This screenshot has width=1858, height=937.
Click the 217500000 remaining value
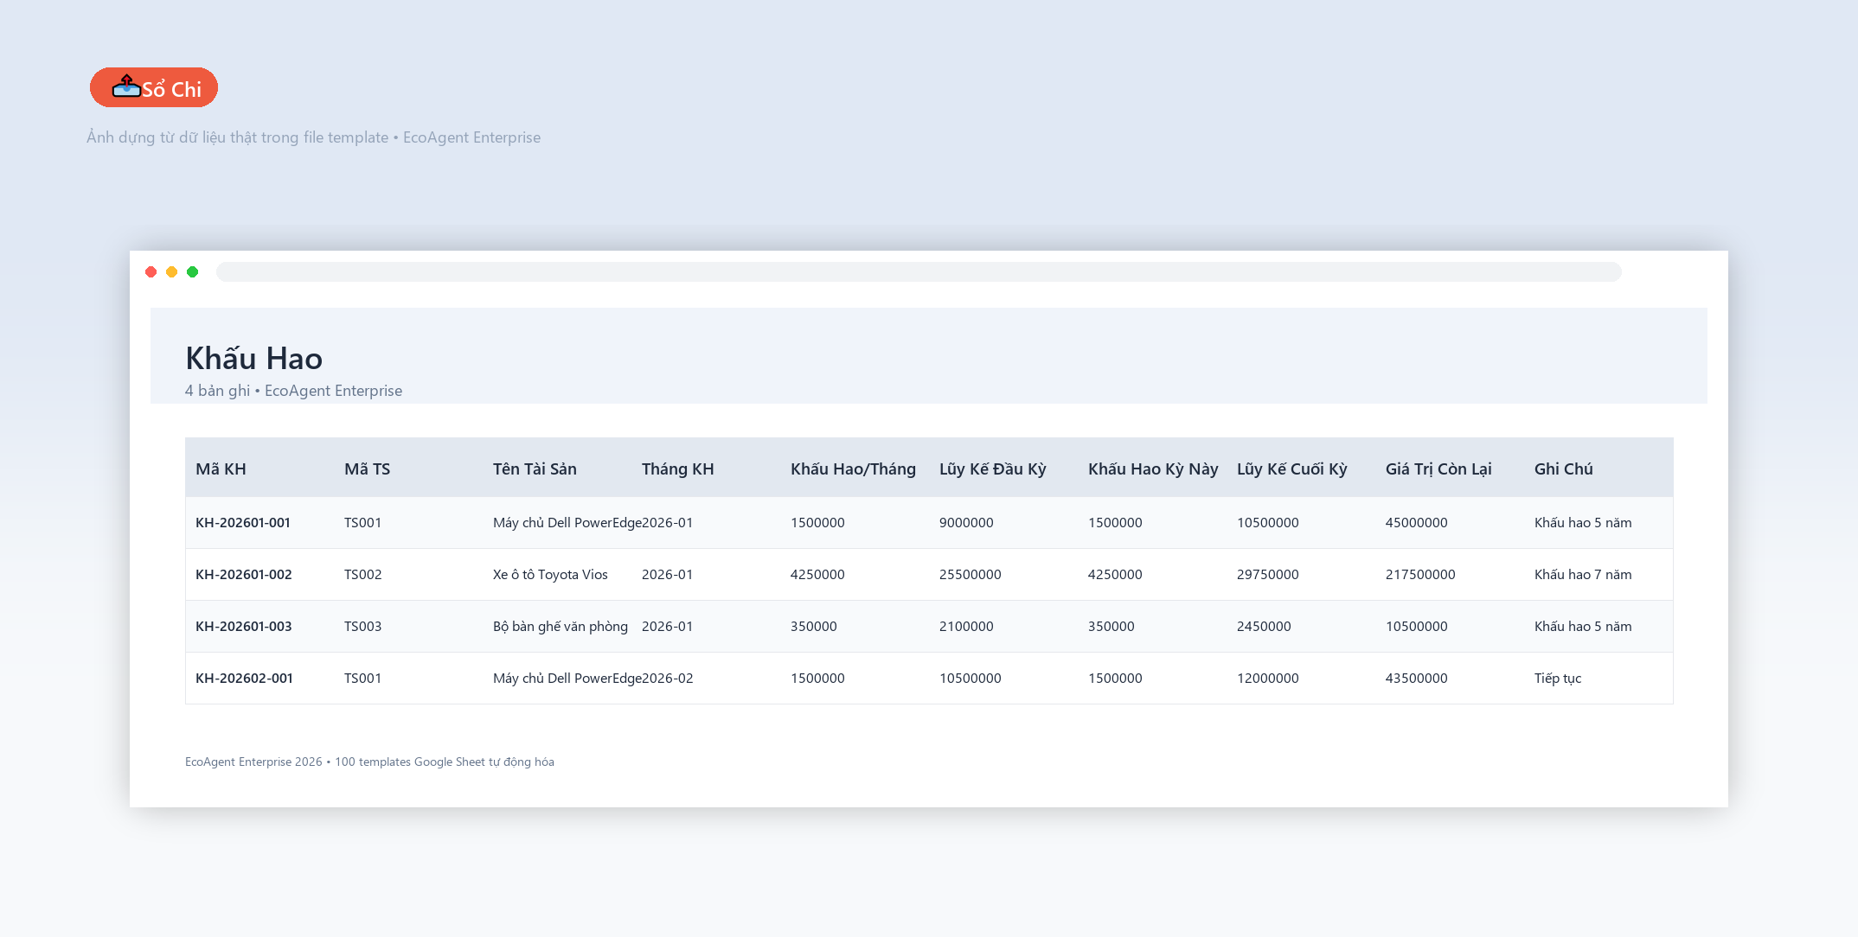(x=1420, y=574)
